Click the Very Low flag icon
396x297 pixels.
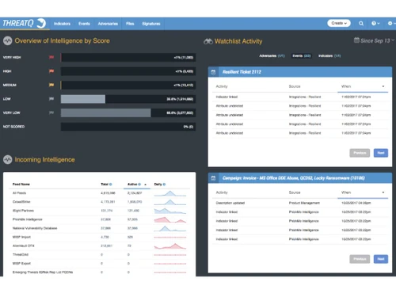click(51, 112)
